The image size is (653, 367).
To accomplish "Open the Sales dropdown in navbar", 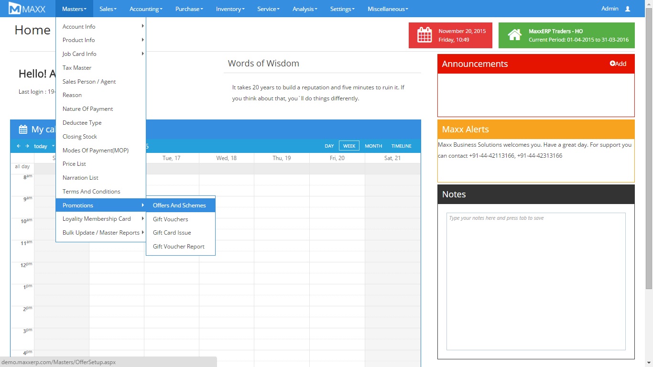I will [x=108, y=9].
